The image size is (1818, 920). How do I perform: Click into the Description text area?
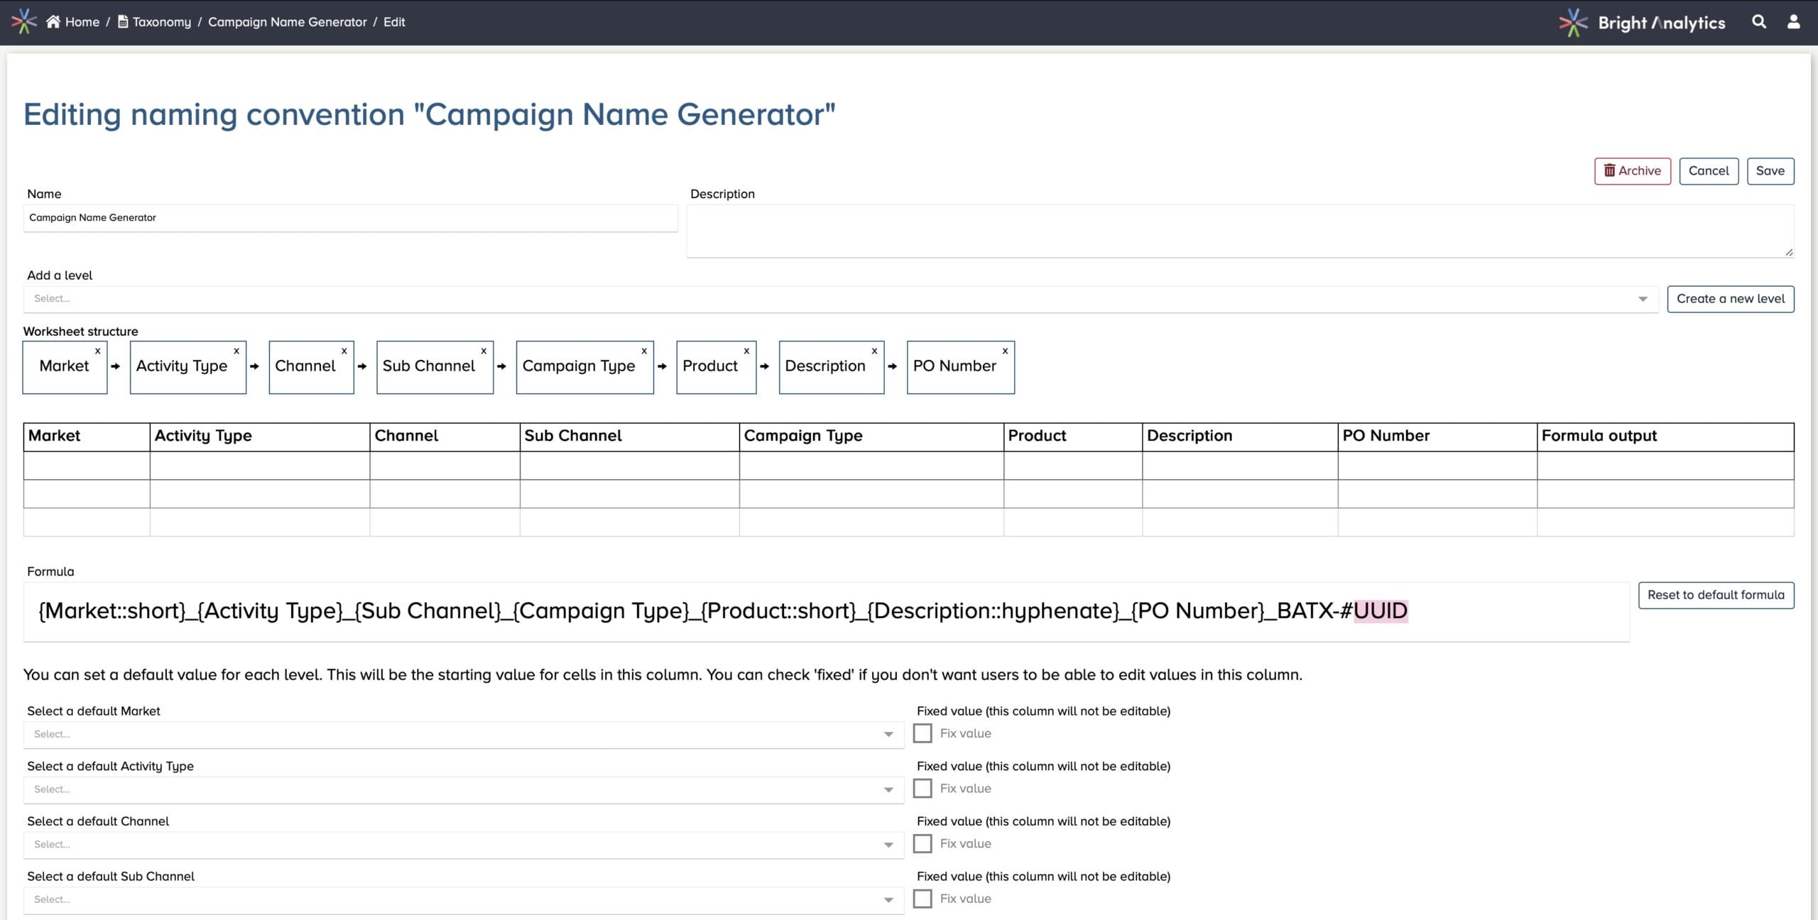pos(1239,231)
